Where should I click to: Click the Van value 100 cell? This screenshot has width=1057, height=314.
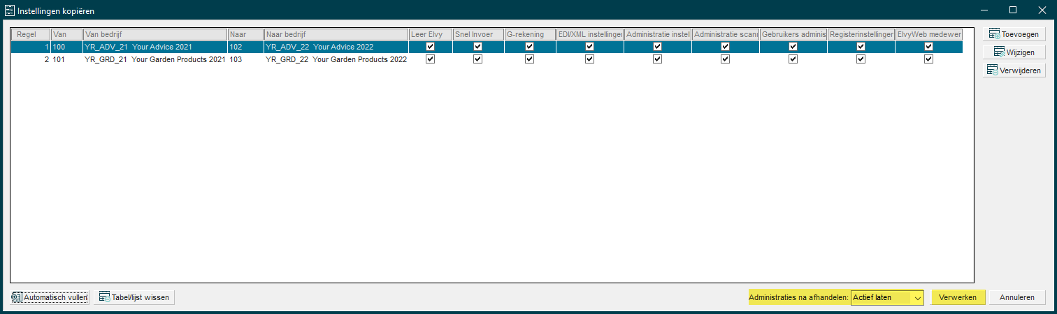66,47
